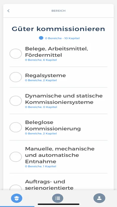The image size is (117, 207).
Task: Open Manuelle, mechanische und automatische Entnahme
Action: (x=59, y=157)
